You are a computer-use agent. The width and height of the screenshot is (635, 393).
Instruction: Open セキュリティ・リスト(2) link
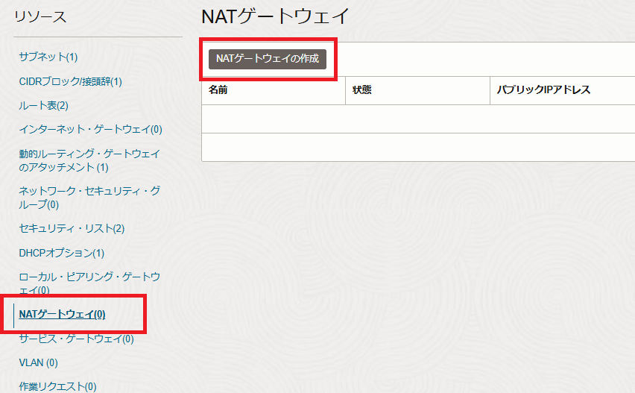[x=72, y=228]
